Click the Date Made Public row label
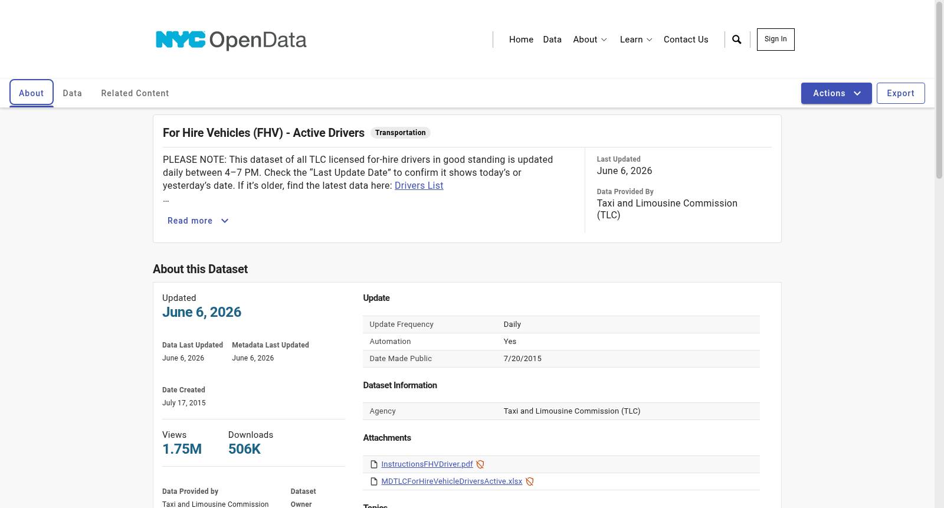The height and width of the screenshot is (508, 944). coord(401,359)
